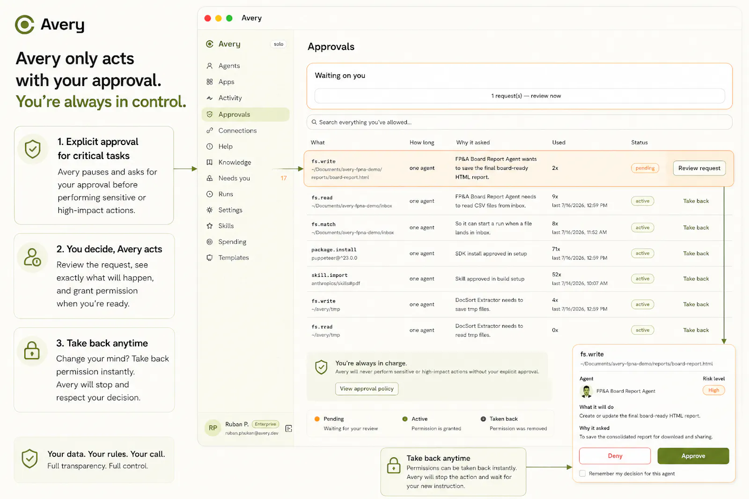Select the Activity pulse icon
This screenshot has width=749, height=499.
210,98
